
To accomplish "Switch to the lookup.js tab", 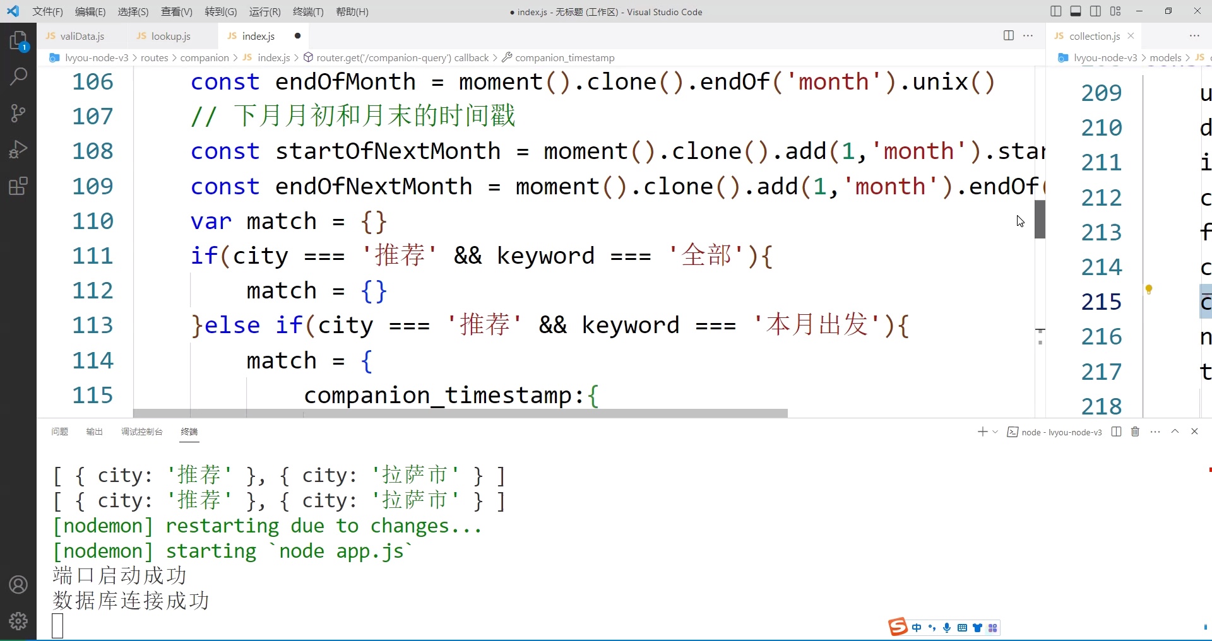I will tap(169, 36).
